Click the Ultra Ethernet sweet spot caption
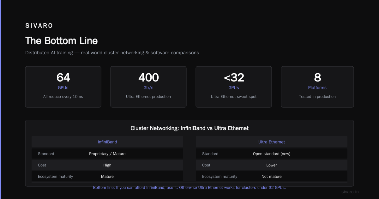The image size is (379, 199). [234, 97]
